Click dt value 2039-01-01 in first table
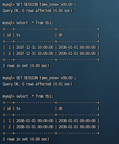Screen dimensions: 119x144 [x=77, y=53]
